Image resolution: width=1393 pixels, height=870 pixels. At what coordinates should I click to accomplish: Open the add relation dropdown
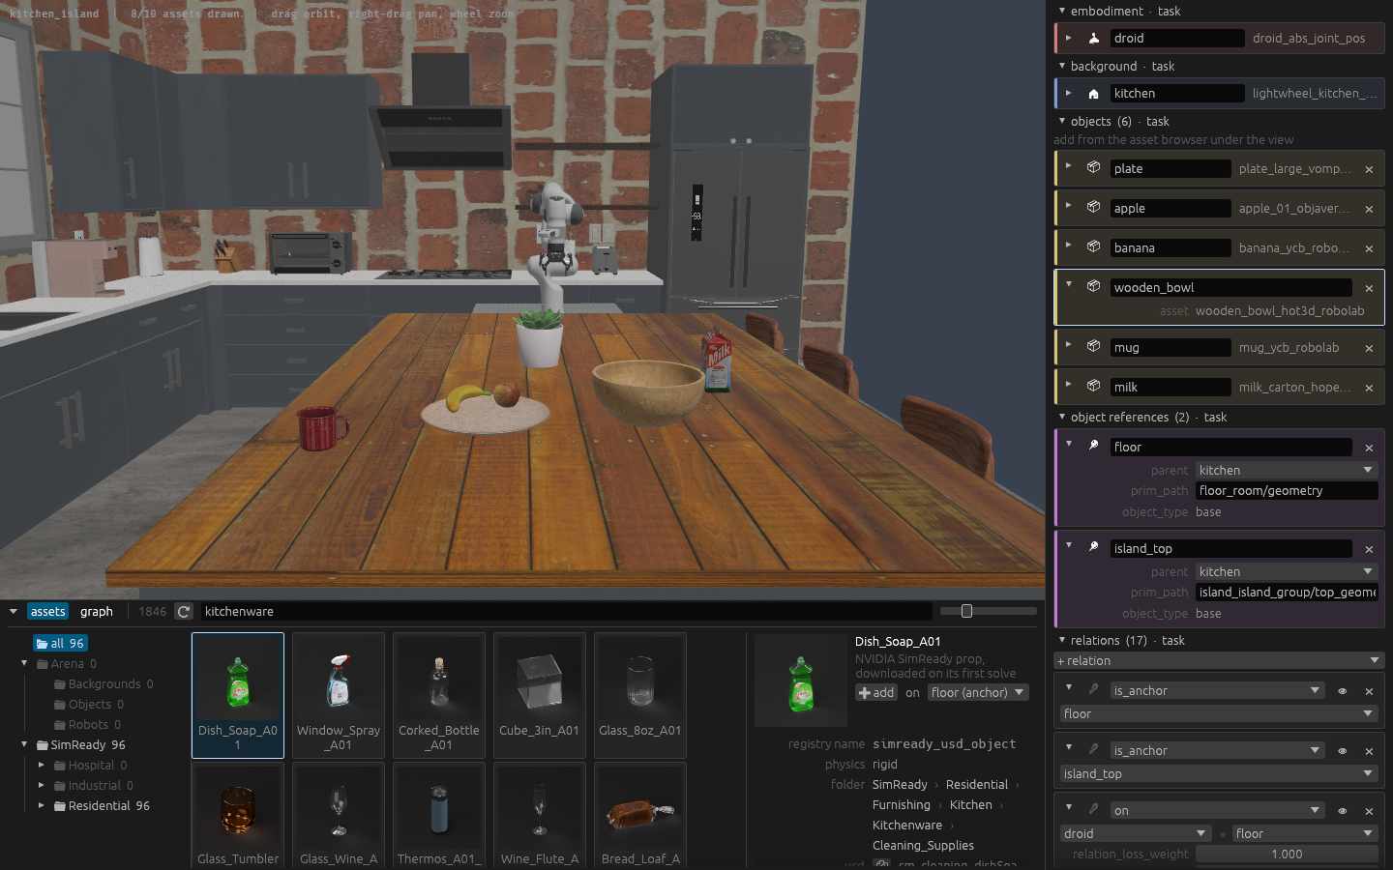(x=1219, y=660)
